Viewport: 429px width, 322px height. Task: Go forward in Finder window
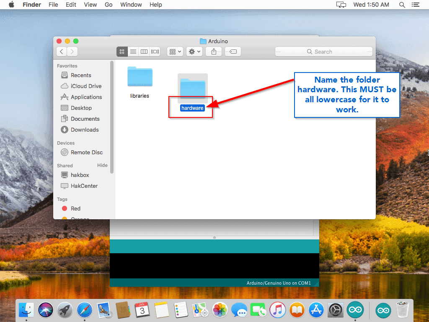tap(72, 52)
